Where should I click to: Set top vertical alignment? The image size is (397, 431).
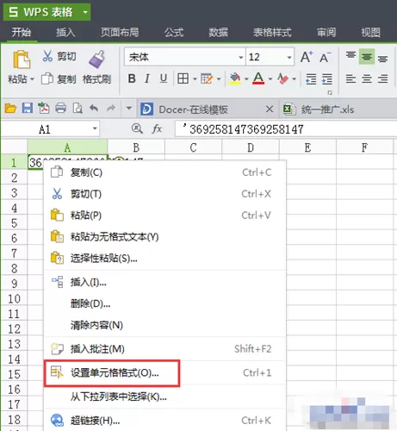[x=350, y=56]
